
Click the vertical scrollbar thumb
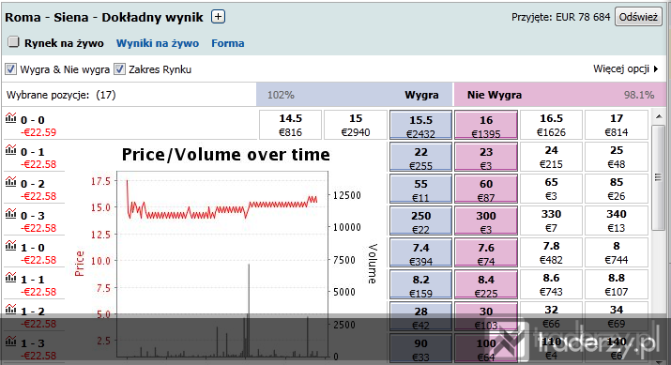click(658, 177)
